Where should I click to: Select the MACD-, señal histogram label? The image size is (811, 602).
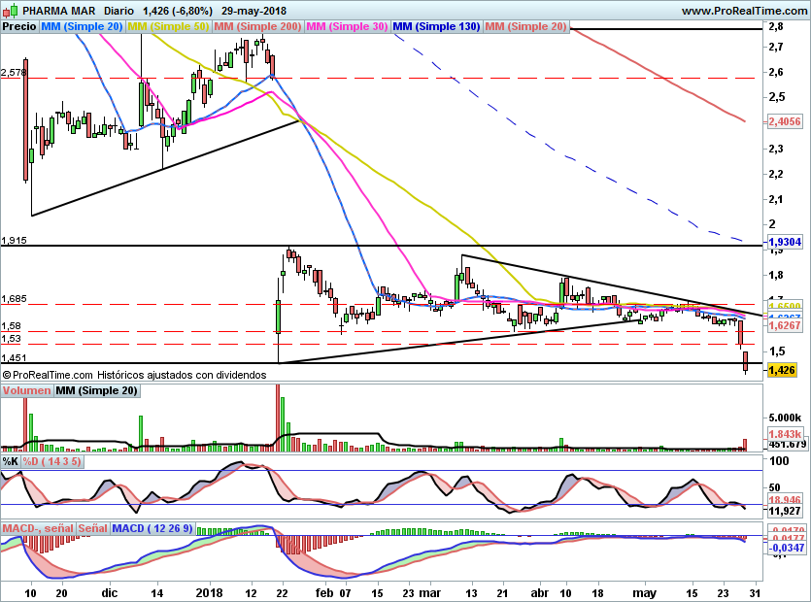(38, 528)
